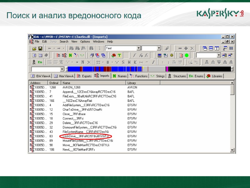Viewport: 250px width, 188px height.
Task: Open the Strings window via 'S' icon
Action: click(123, 62)
